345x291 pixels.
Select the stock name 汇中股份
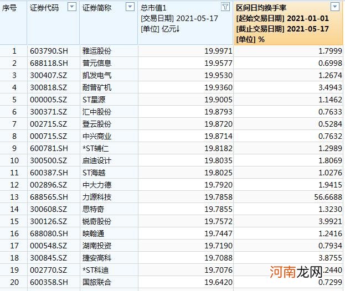(97, 112)
